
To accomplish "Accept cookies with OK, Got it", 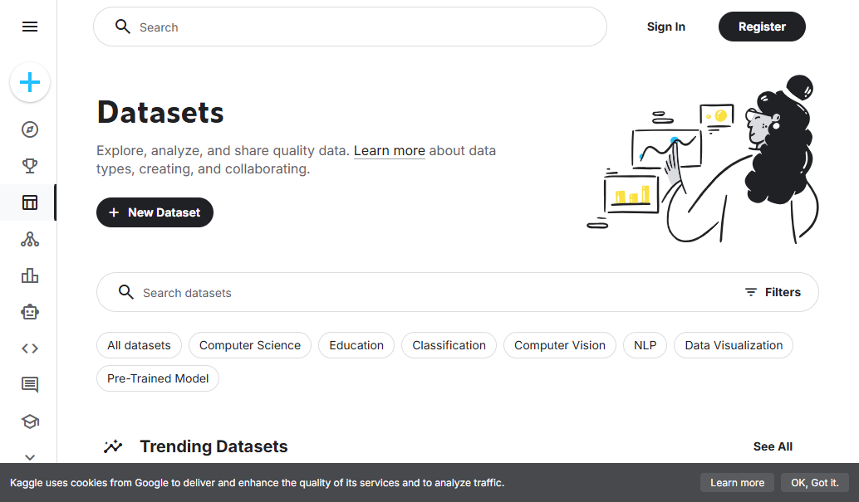I will click(x=815, y=482).
